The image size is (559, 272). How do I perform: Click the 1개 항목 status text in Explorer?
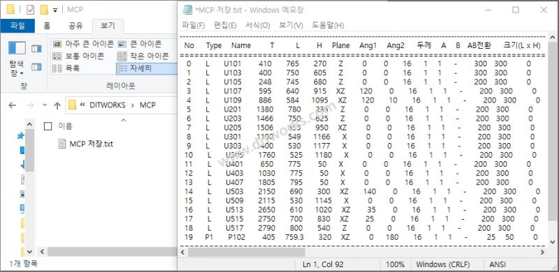click(x=23, y=264)
